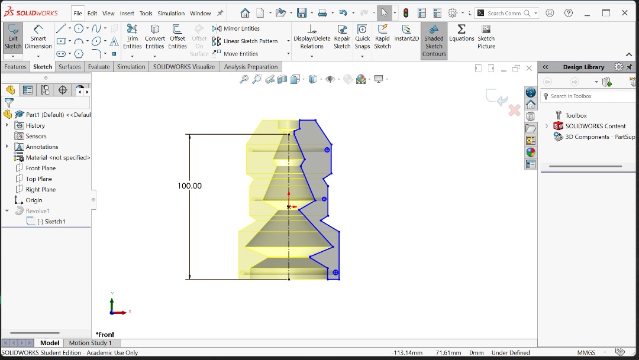The width and height of the screenshot is (639, 360).
Task: Open the Help question mark icon
Action: point(569,13)
